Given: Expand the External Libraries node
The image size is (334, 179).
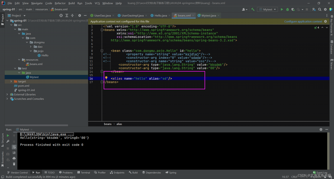Looking at the screenshot, I should pos(7,94).
